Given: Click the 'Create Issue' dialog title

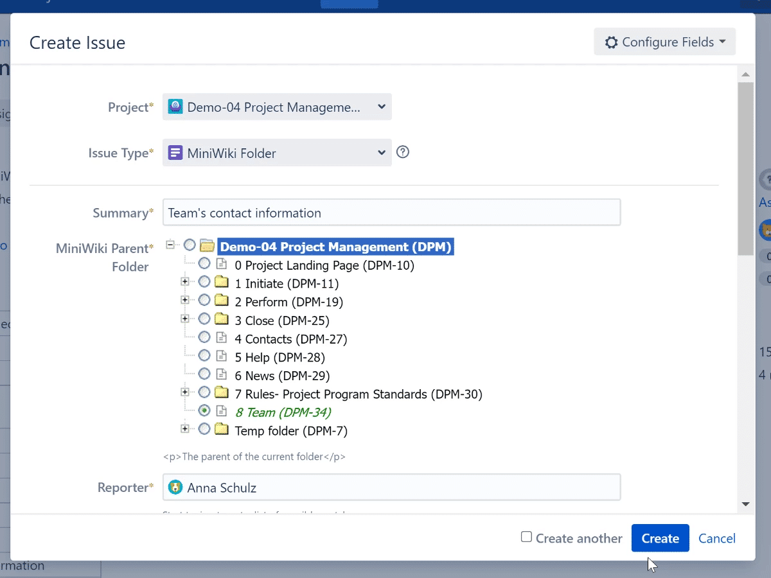Looking at the screenshot, I should [77, 43].
